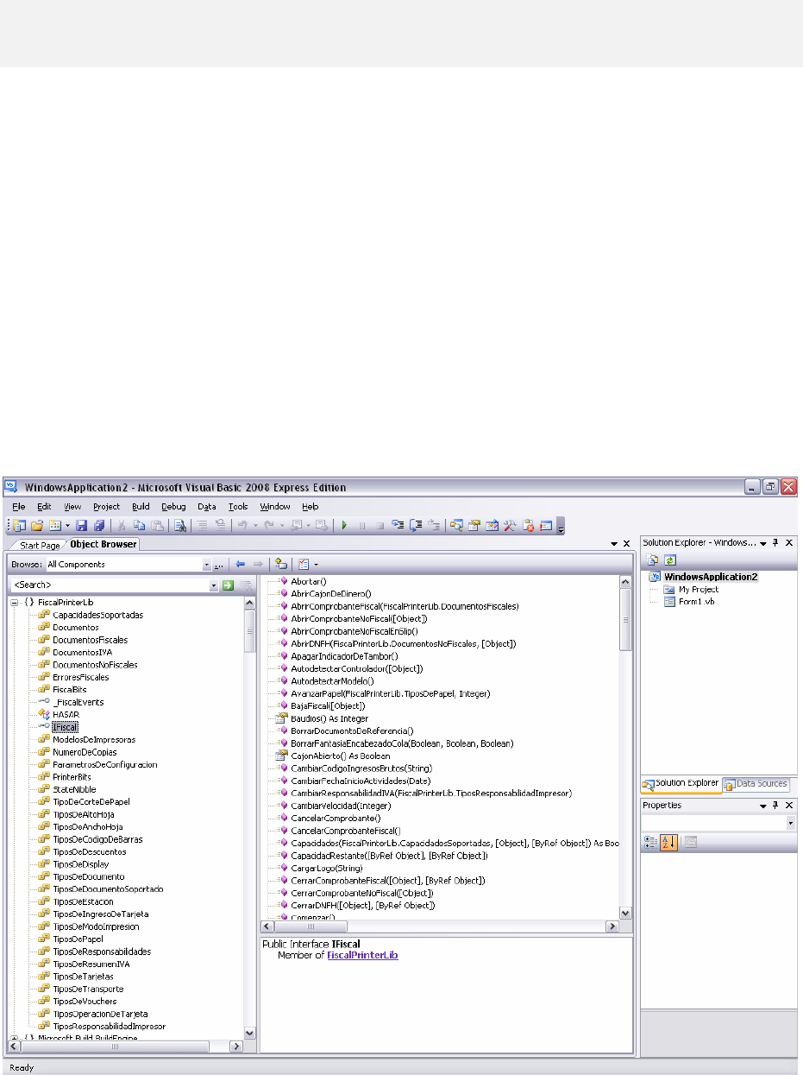Screen dimensions: 803x1075
Task: Open the Properties object selector dropdown
Action: pos(791,824)
